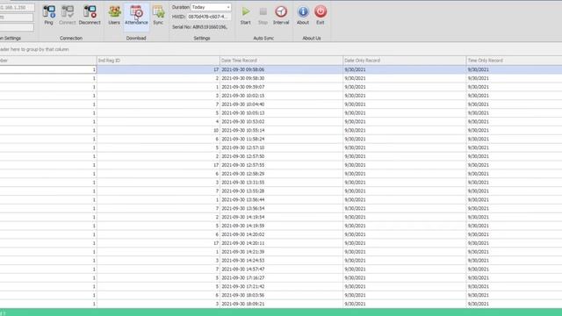Select record 2021-09-30 18:09:21
Viewport: 562px width, 316px height.
tap(281, 304)
